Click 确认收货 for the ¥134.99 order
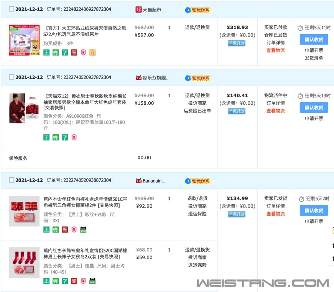Viewport: 334px width, 292px height. click(x=314, y=211)
